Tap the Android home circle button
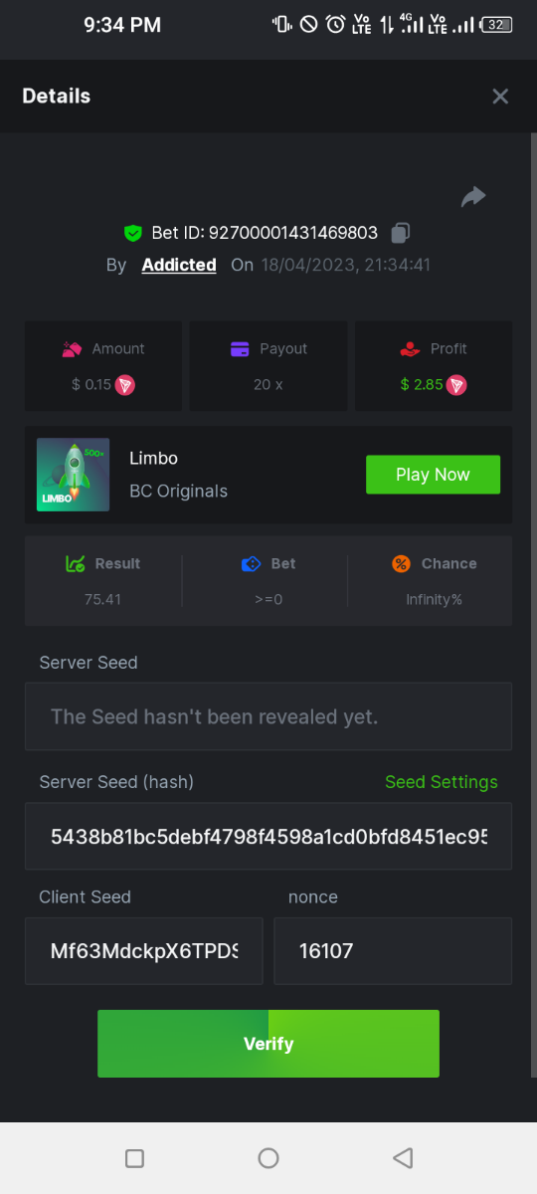The image size is (537, 1194). [x=268, y=1158]
